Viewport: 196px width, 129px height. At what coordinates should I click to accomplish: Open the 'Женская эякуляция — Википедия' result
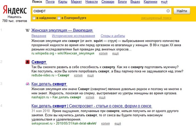click(62, 30)
